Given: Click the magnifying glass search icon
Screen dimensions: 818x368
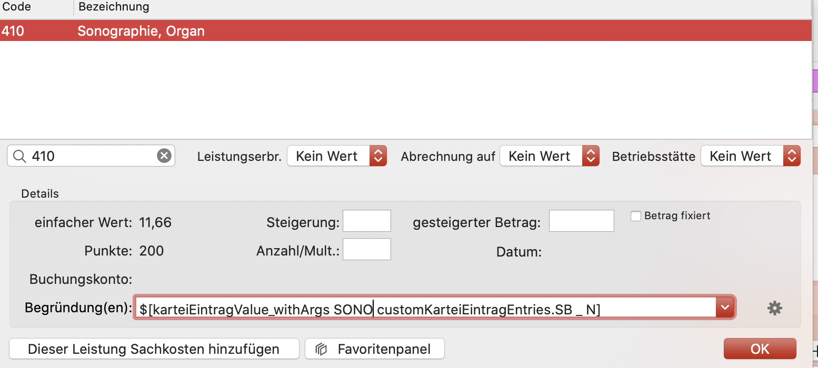Looking at the screenshot, I should 19,156.
